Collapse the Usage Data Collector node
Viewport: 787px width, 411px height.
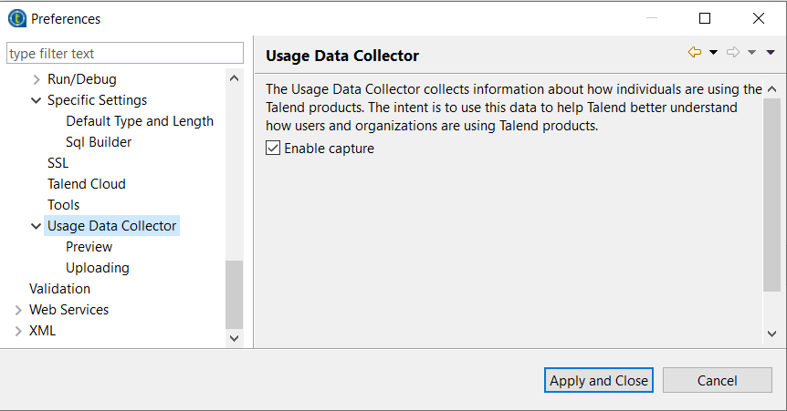pos(37,226)
